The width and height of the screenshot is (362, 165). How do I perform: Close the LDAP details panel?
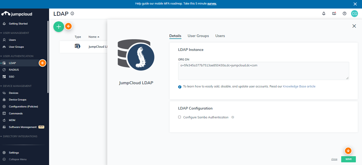click(x=354, y=26)
